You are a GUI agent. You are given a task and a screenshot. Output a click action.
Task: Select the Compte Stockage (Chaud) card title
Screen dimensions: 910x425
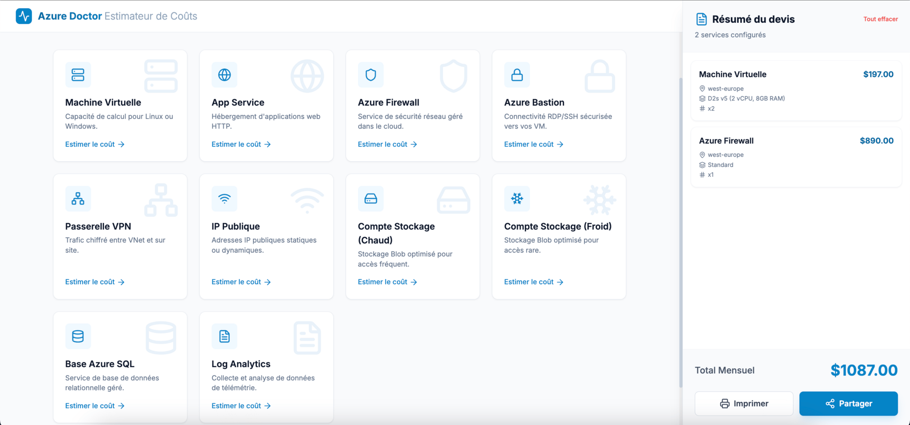coord(396,233)
